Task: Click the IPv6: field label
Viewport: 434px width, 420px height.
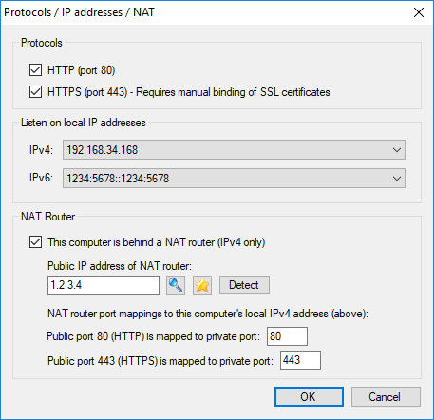Action: click(x=41, y=178)
